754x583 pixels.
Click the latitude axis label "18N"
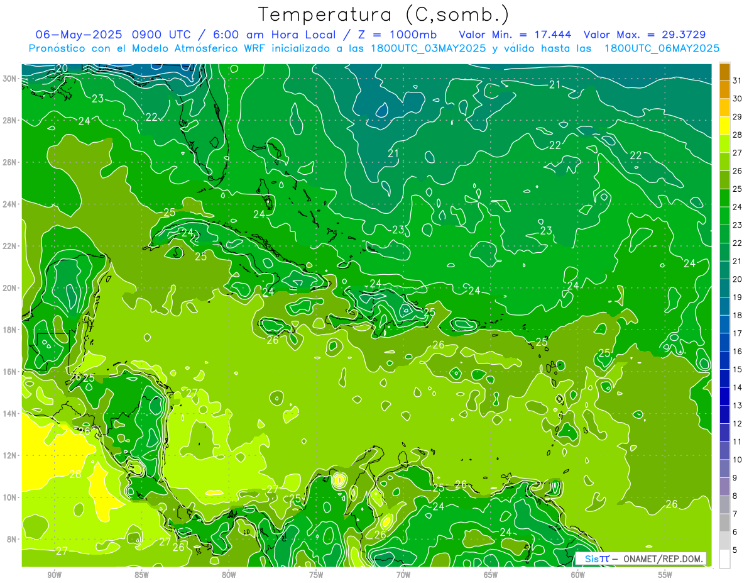tap(9, 330)
